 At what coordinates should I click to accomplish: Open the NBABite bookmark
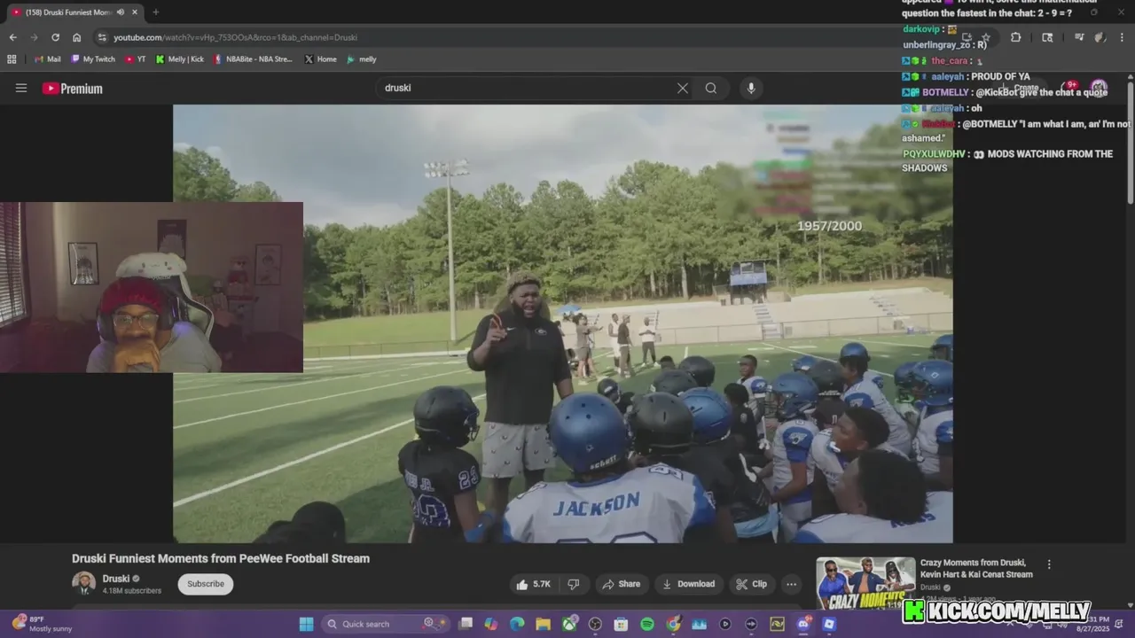point(253,59)
